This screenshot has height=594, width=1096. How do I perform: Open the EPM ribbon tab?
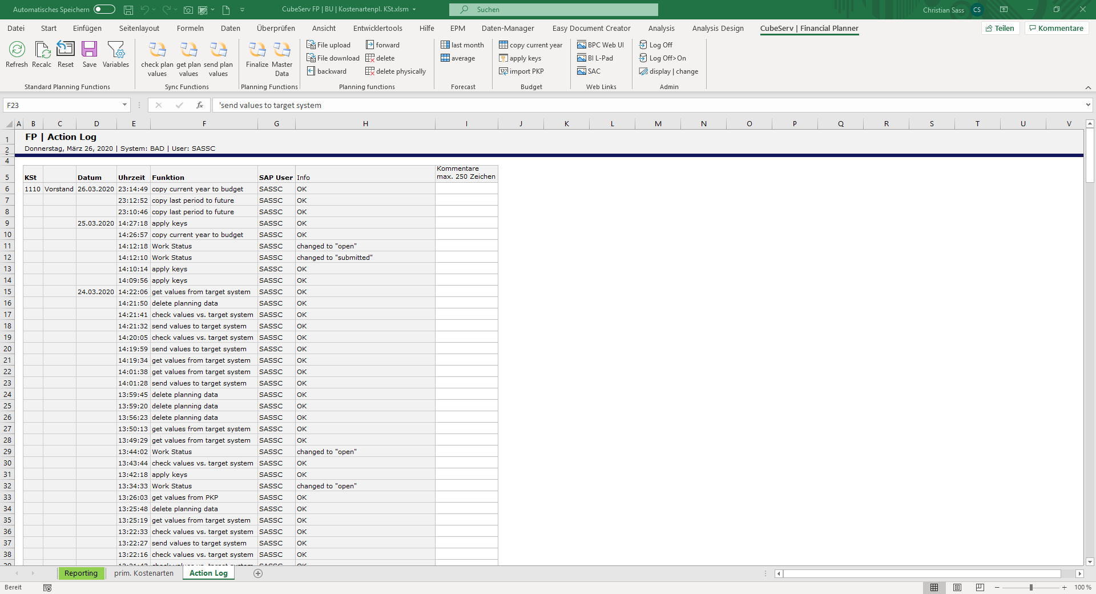(458, 28)
